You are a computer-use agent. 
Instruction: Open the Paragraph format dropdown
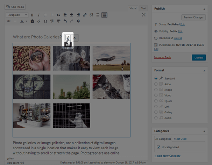coord(17,15)
